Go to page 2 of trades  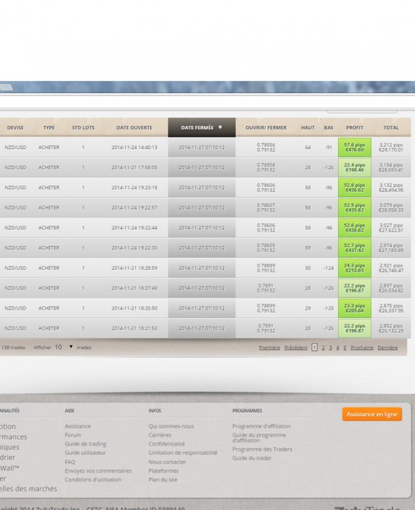(x=323, y=347)
